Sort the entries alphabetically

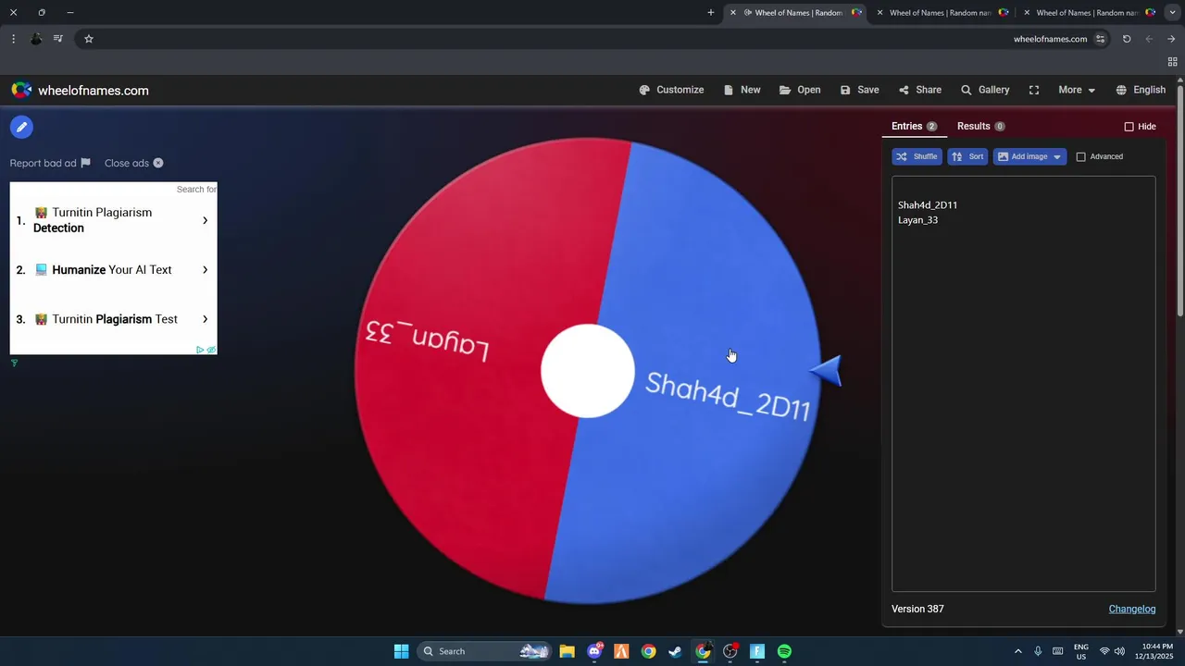point(967,156)
